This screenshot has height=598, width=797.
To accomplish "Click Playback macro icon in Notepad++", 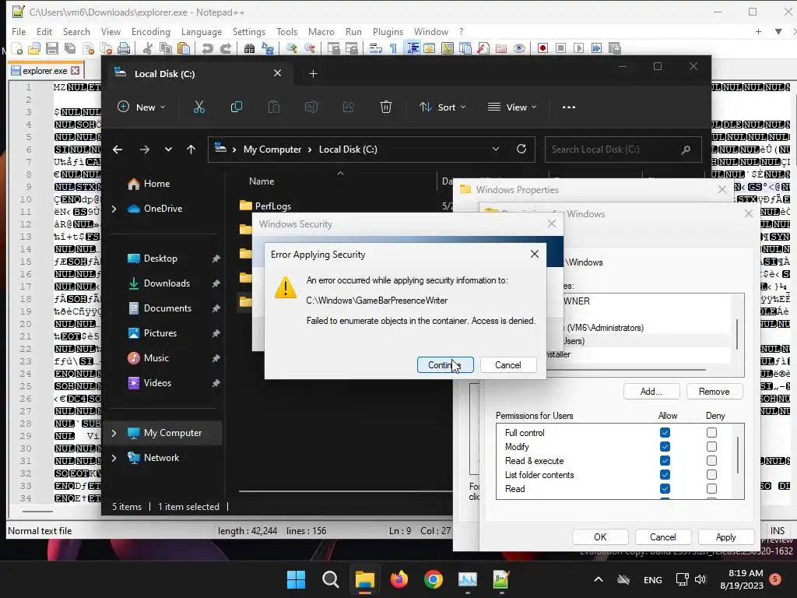I will pos(578,48).
